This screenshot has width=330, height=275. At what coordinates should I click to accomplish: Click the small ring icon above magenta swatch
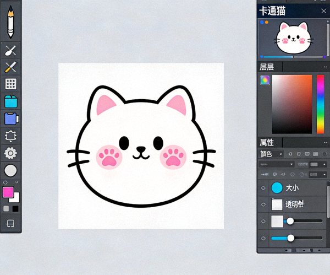click(5, 182)
